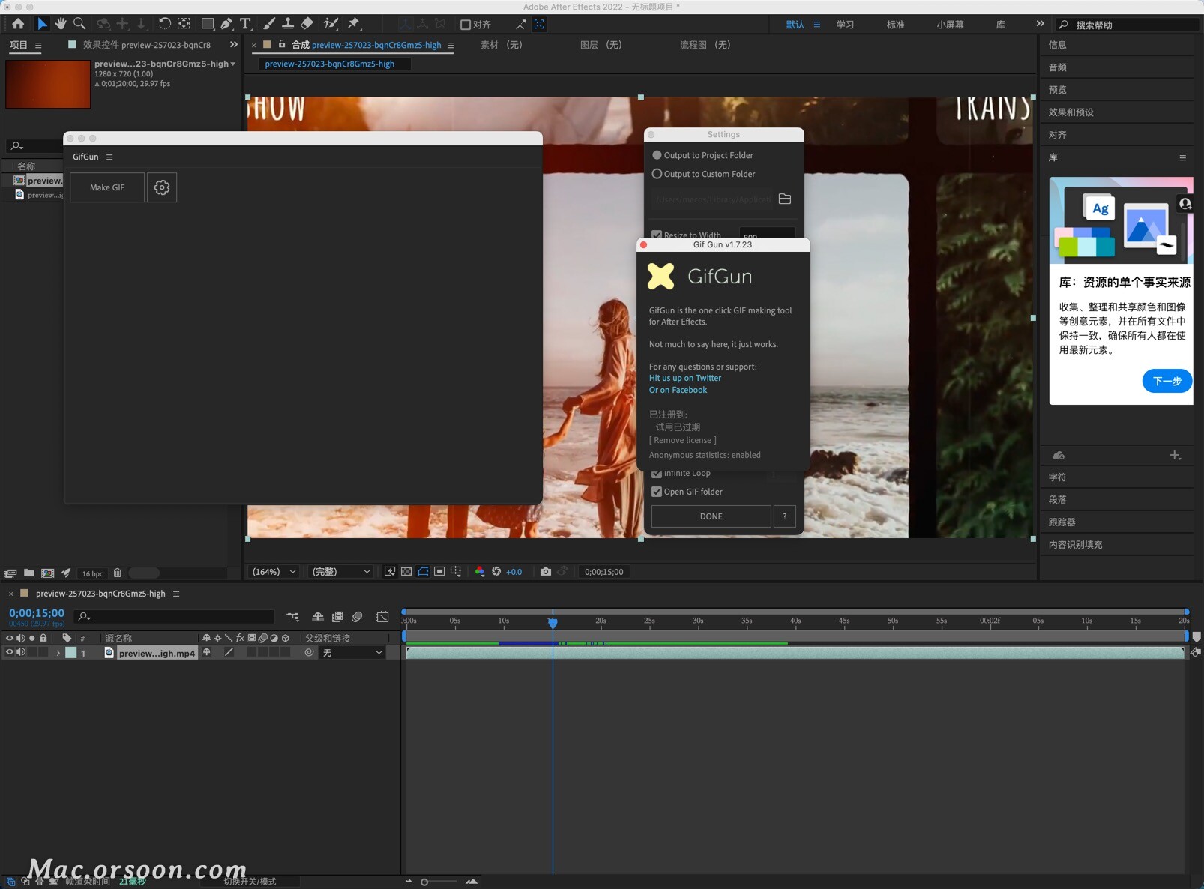Screen dimensions: 1204x889
Task: Mute audio of preview...igh.mp4 layer
Action: pyautogui.click(x=21, y=653)
